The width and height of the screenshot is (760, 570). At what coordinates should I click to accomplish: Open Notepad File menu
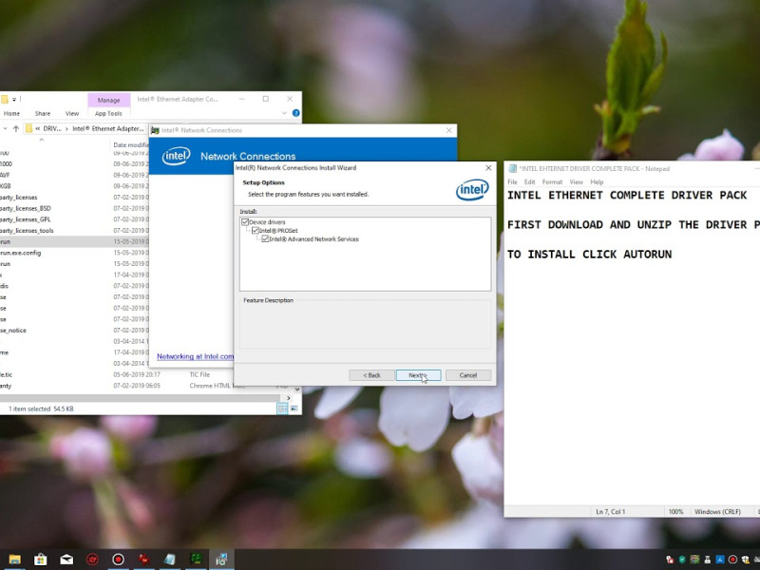[x=512, y=181]
